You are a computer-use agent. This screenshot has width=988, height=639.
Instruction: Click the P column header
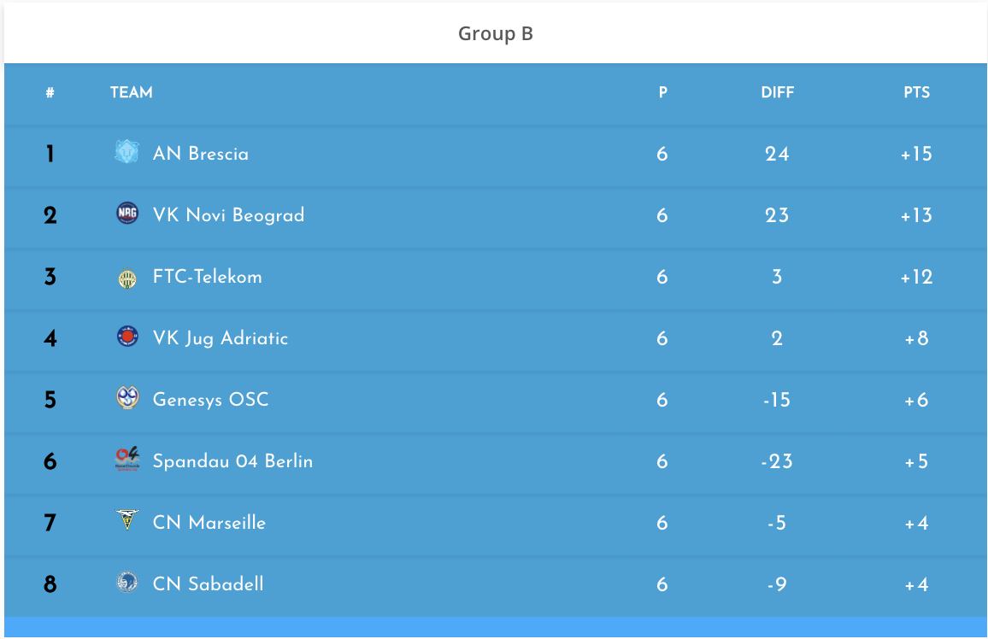(x=662, y=92)
